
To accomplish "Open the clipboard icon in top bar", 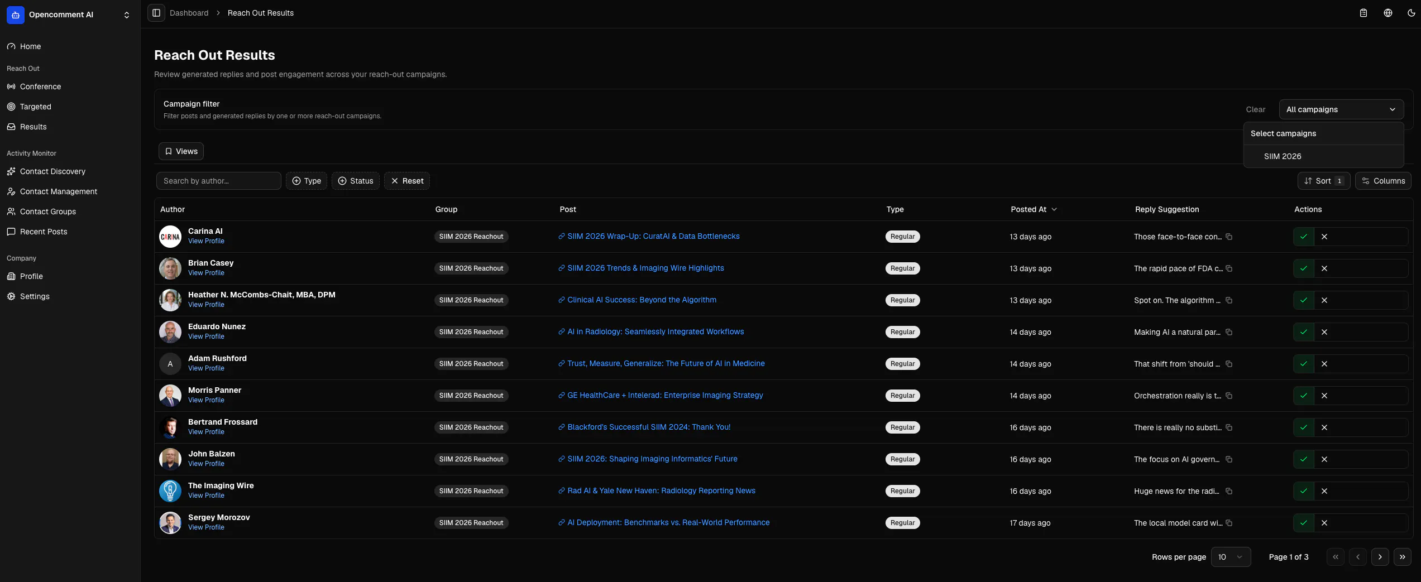I will (x=1363, y=13).
